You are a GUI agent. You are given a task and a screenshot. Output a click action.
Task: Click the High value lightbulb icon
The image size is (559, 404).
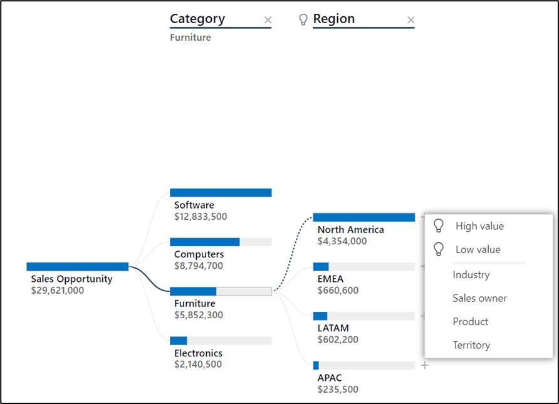coord(439,226)
